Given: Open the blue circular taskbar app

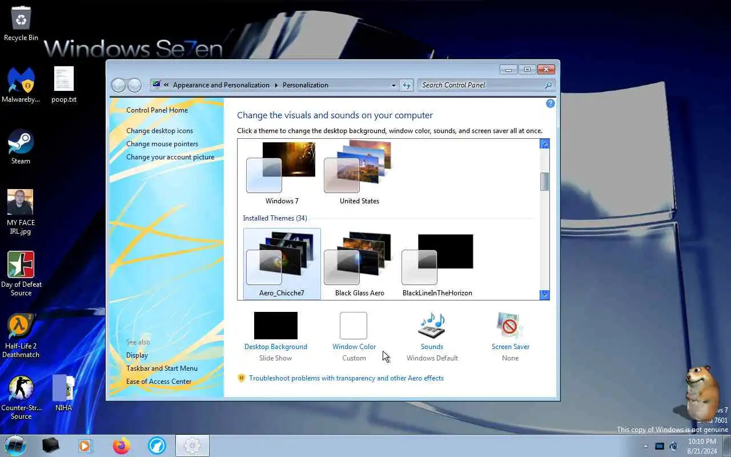Looking at the screenshot, I should (156, 446).
